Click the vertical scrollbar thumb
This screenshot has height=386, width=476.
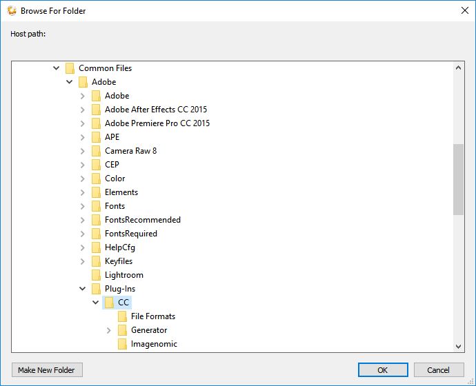pyautogui.click(x=458, y=179)
